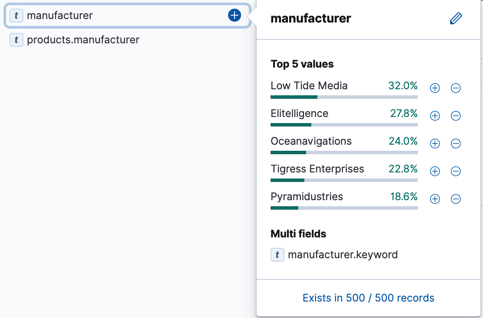
Task: Select the manufacturer.keyword multi field
Action: (343, 255)
